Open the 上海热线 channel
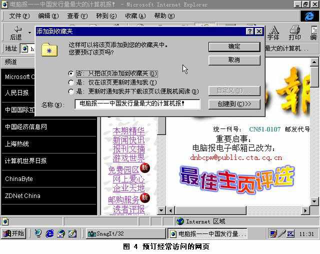The width and height of the screenshot is (320, 254). [16, 144]
